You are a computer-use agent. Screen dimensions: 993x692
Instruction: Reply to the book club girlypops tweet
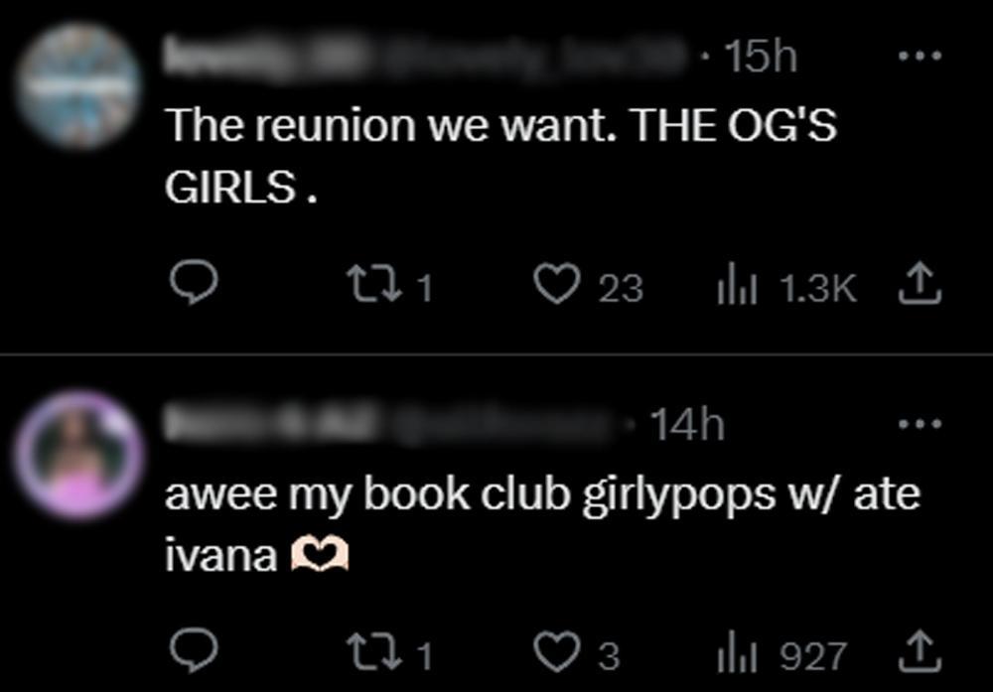point(194,650)
